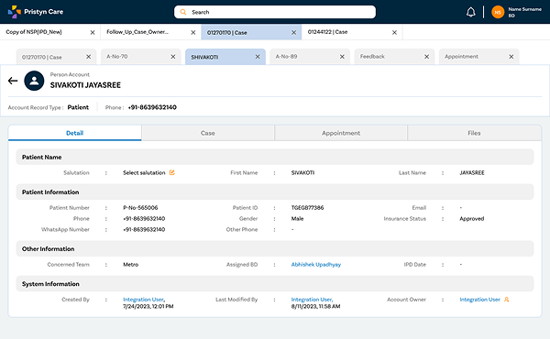550x339 pixels.
Task: Focus the top Search field
Action: 275,12
